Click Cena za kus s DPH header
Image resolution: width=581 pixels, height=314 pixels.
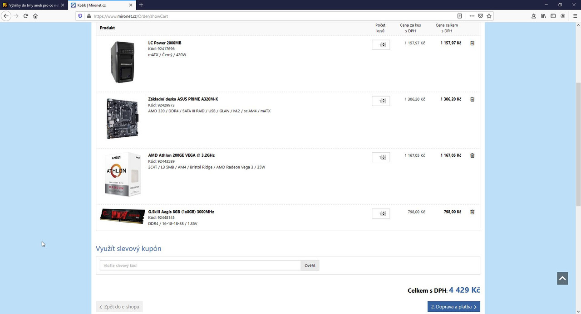click(410, 28)
